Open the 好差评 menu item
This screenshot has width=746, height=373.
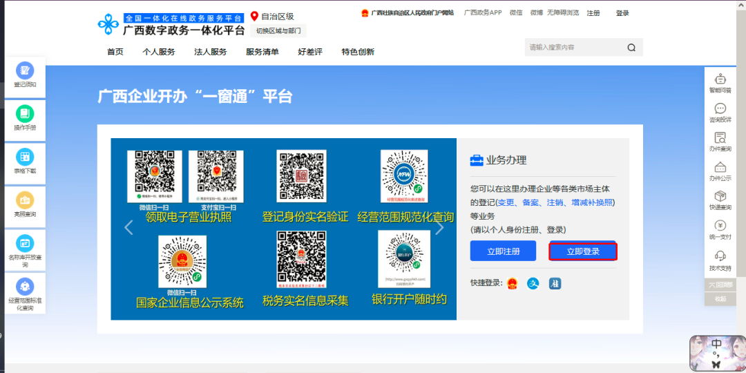[310, 52]
